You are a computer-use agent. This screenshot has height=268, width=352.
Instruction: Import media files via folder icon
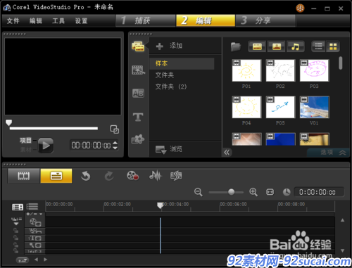[236, 46]
